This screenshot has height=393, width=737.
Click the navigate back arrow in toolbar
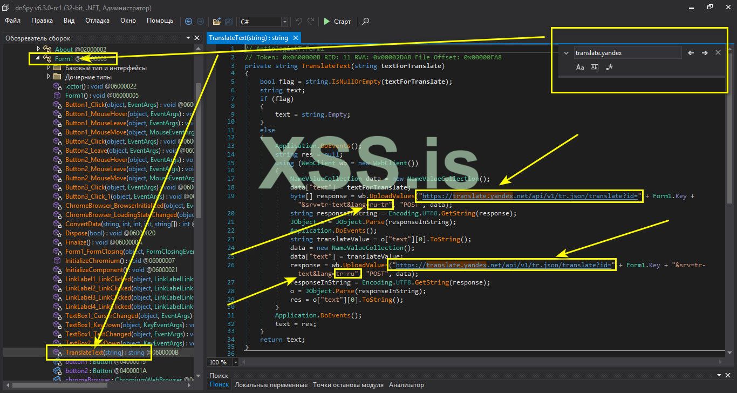[188, 22]
